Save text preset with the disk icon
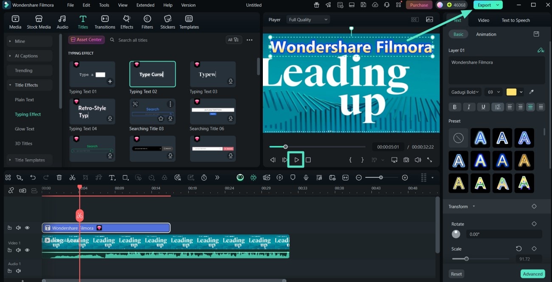The image size is (552, 282). tap(536, 34)
